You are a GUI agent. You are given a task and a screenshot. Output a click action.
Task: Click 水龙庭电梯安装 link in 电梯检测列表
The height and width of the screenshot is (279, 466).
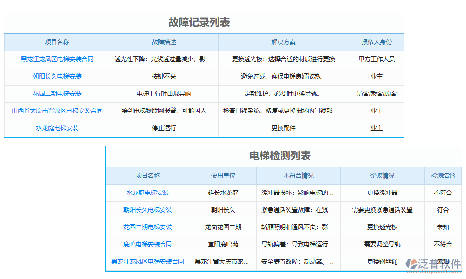tap(148, 193)
